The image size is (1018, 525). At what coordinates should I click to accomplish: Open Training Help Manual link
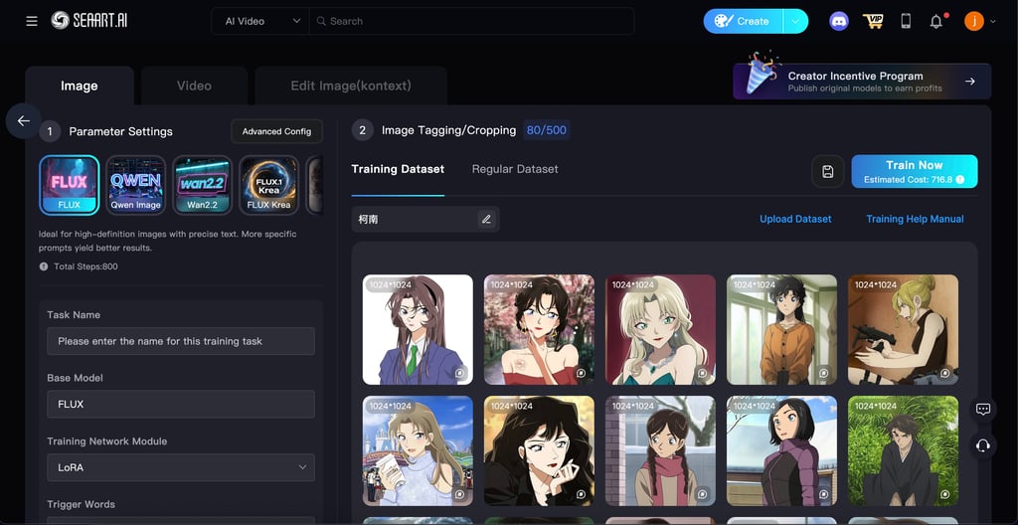coord(915,219)
